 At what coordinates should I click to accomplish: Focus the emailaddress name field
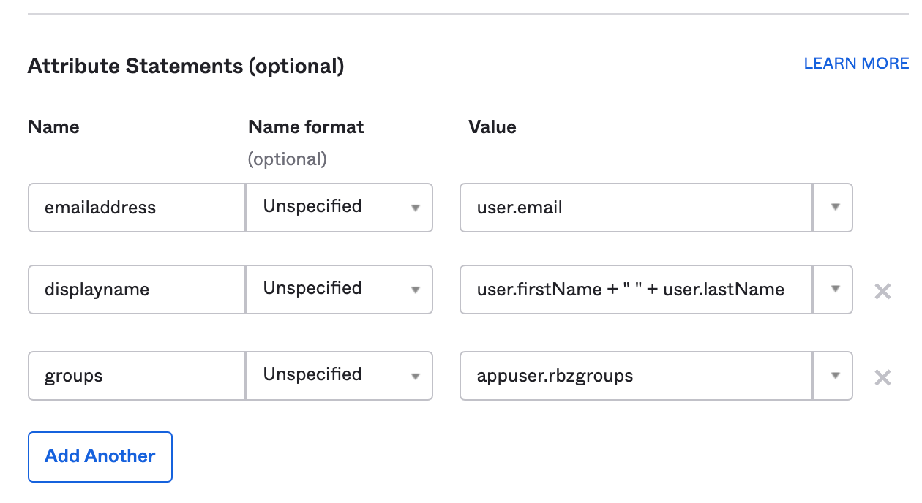[136, 208]
